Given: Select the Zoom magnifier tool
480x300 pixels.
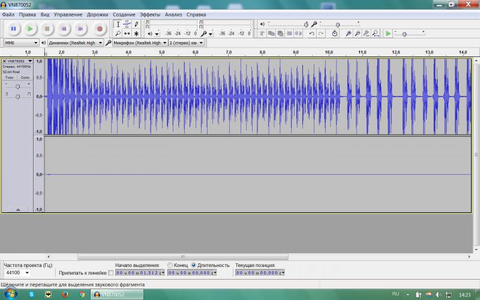Looking at the screenshot, I should click(x=118, y=34).
